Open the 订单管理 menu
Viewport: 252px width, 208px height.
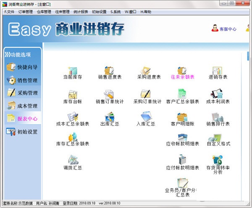25,12
